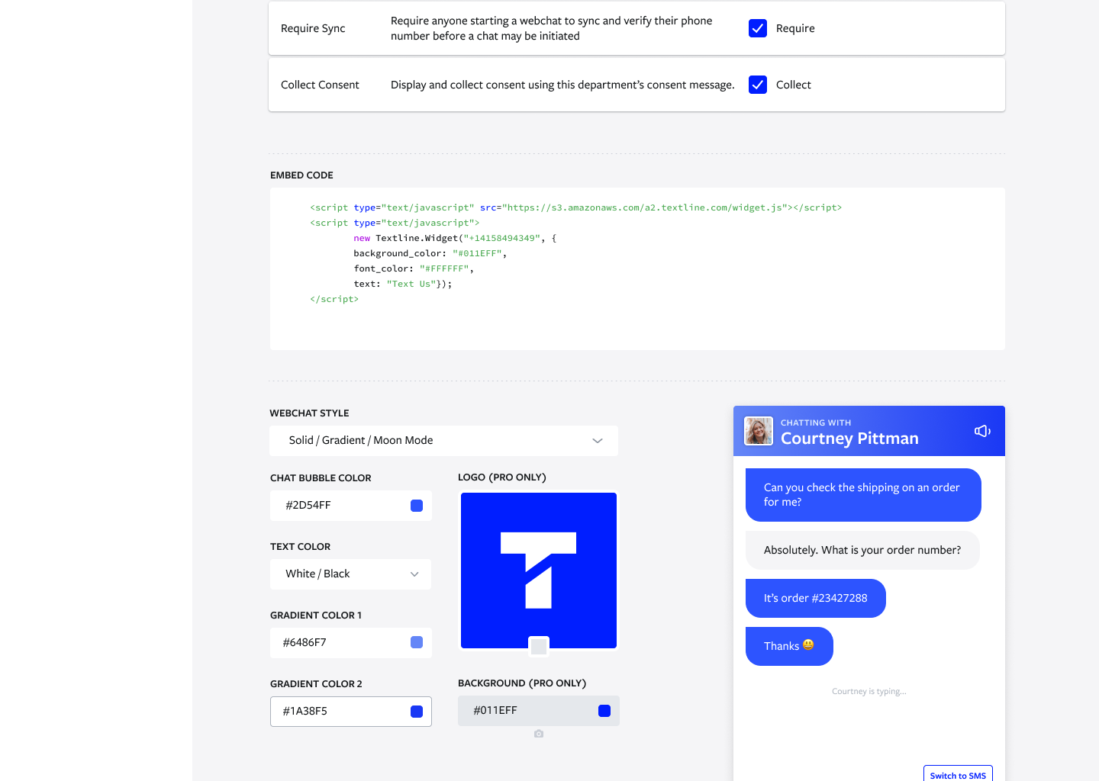Click the Courtney Pittman name in chat header
This screenshot has height=781, width=1099.
tap(849, 439)
